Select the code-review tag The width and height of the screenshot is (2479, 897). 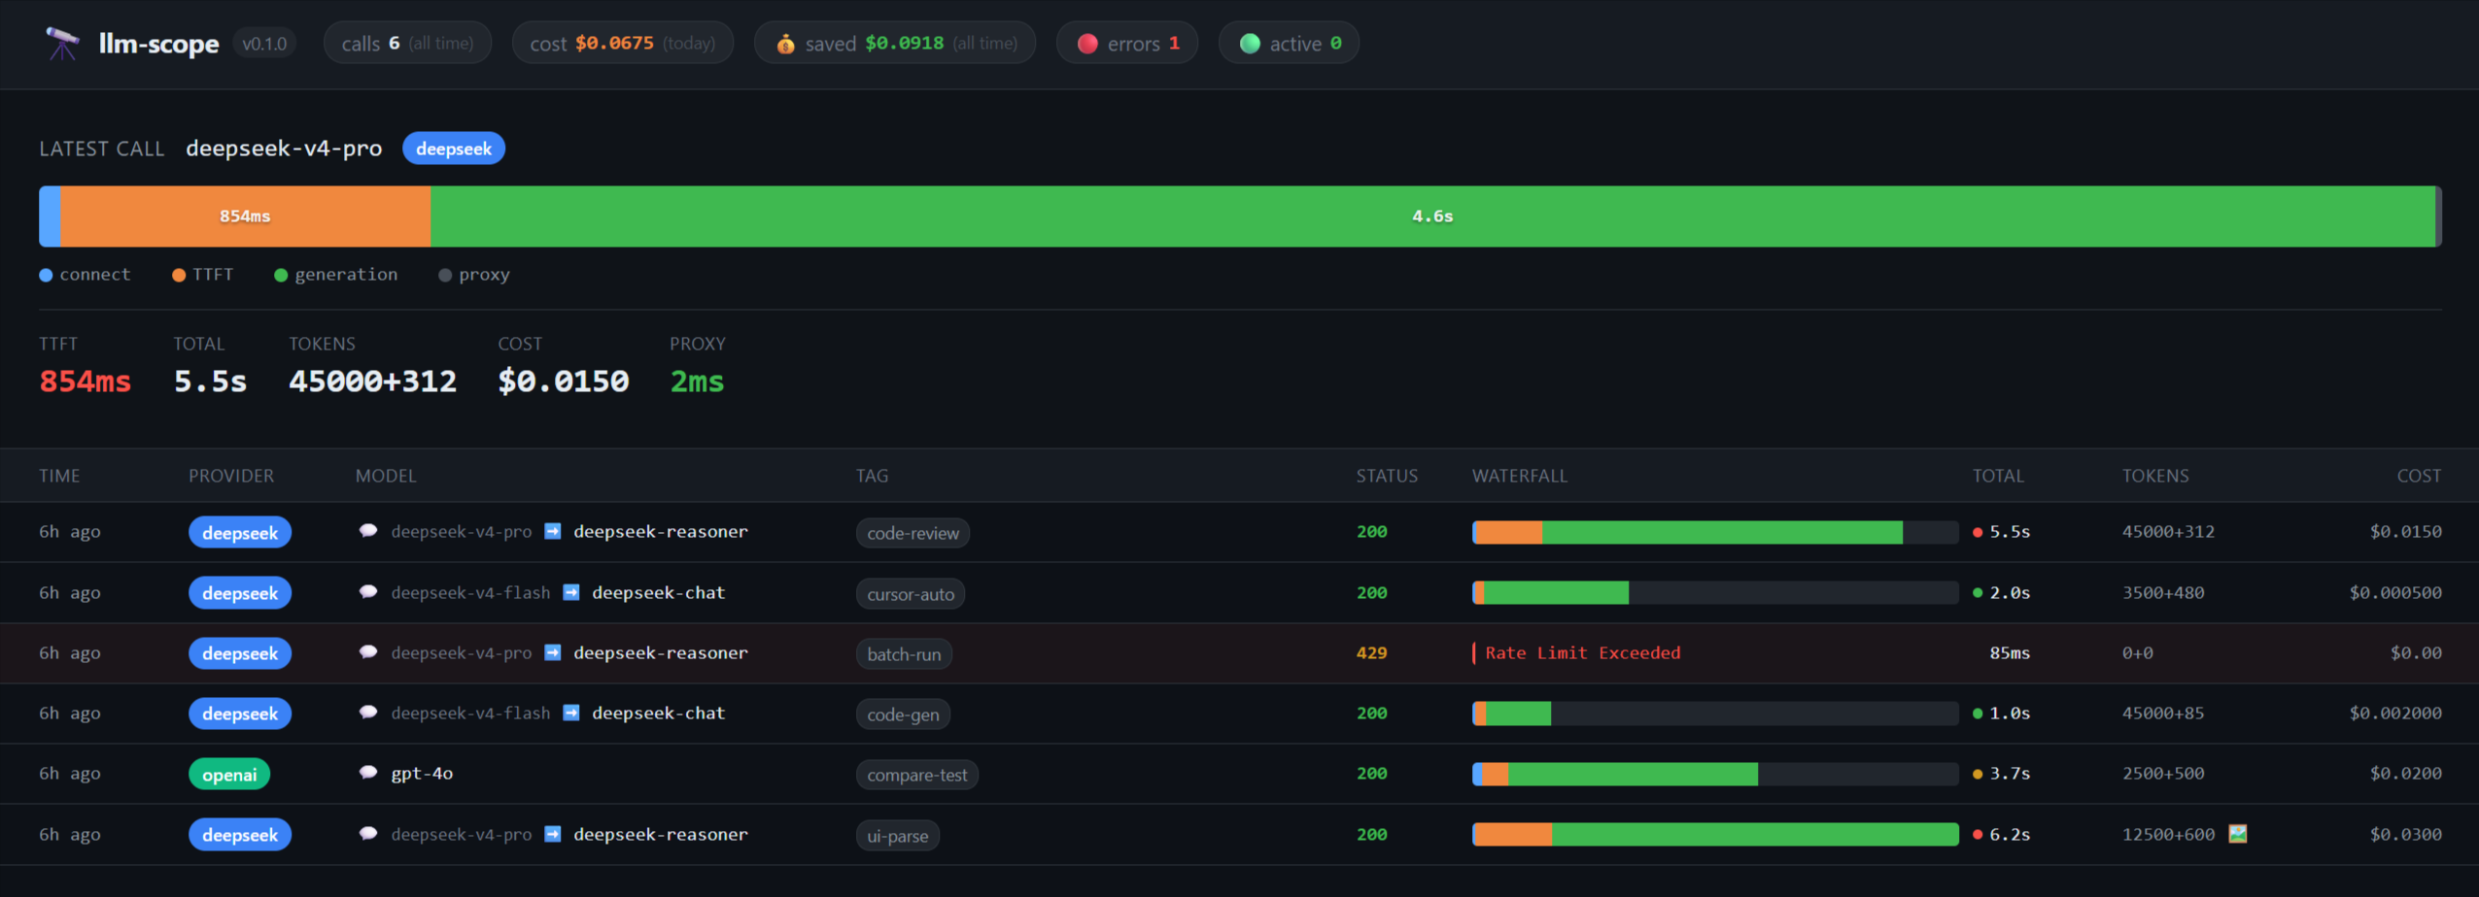[x=912, y=533]
